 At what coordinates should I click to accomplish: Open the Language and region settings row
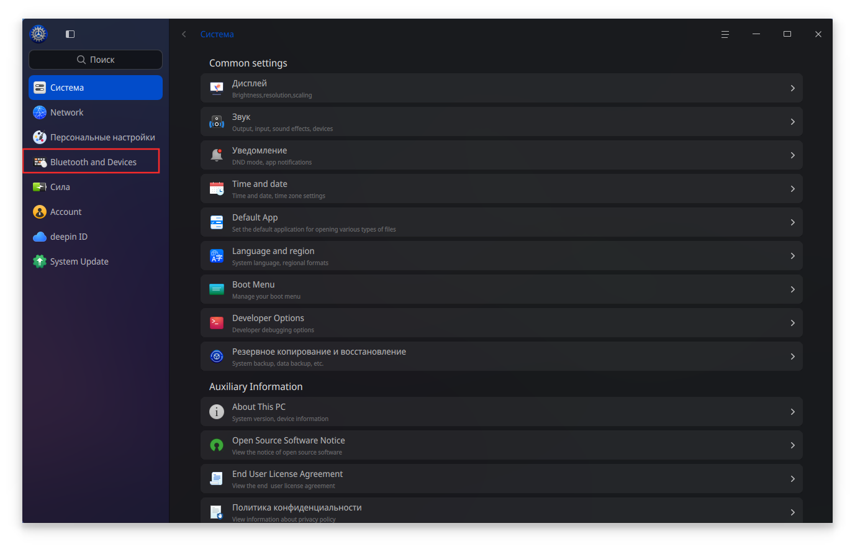click(502, 256)
